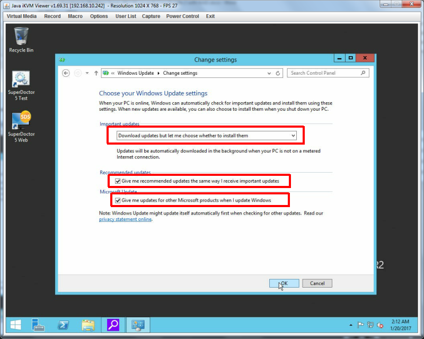
Task: Launch SuperDoctor 5 Test shortcut
Action: point(21,85)
